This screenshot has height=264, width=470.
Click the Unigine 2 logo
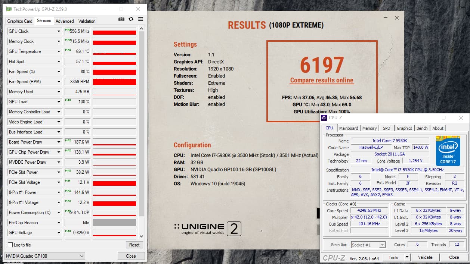208,229
